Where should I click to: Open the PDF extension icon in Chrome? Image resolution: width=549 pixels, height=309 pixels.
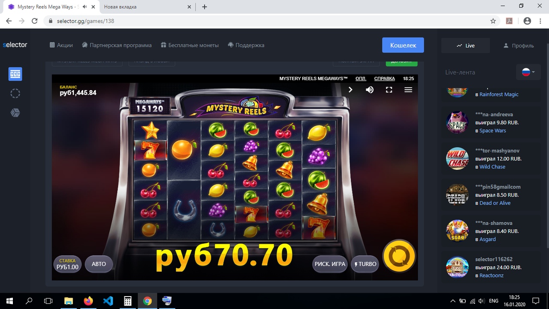click(x=510, y=21)
